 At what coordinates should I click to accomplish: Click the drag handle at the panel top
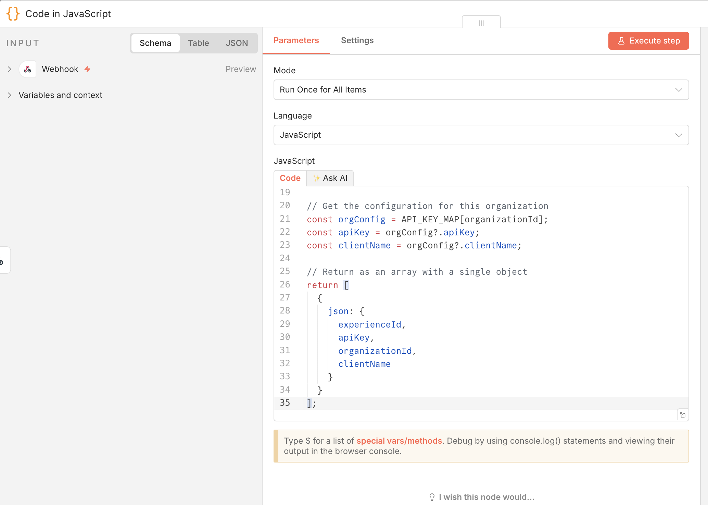point(481,23)
